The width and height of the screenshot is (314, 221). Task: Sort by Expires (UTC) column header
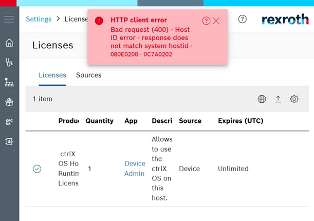point(241,121)
